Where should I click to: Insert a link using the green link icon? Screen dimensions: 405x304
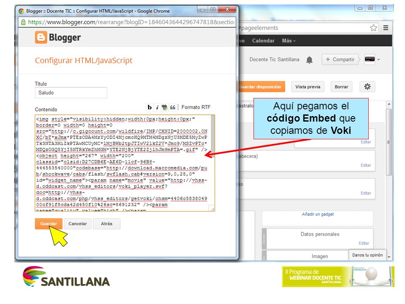[165, 107]
